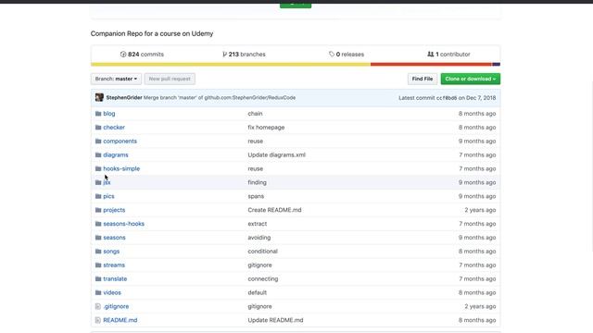The width and height of the screenshot is (593, 333).
Task: Open the seasons folder
Action: (114, 238)
